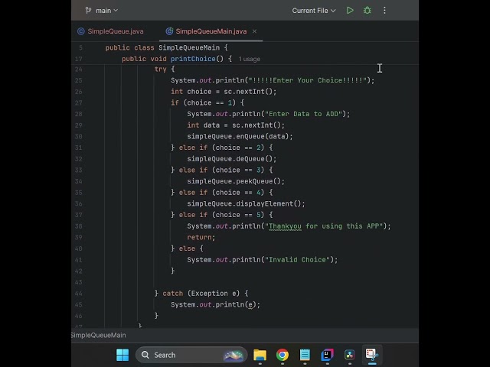Click the 'try {' keyword on line 24
The height and width of the screenshot is (367, 490).
point(165,70)
